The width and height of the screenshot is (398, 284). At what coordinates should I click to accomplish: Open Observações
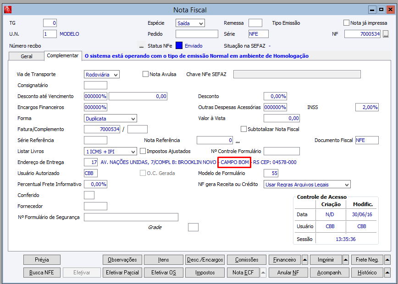click(122, 260)
